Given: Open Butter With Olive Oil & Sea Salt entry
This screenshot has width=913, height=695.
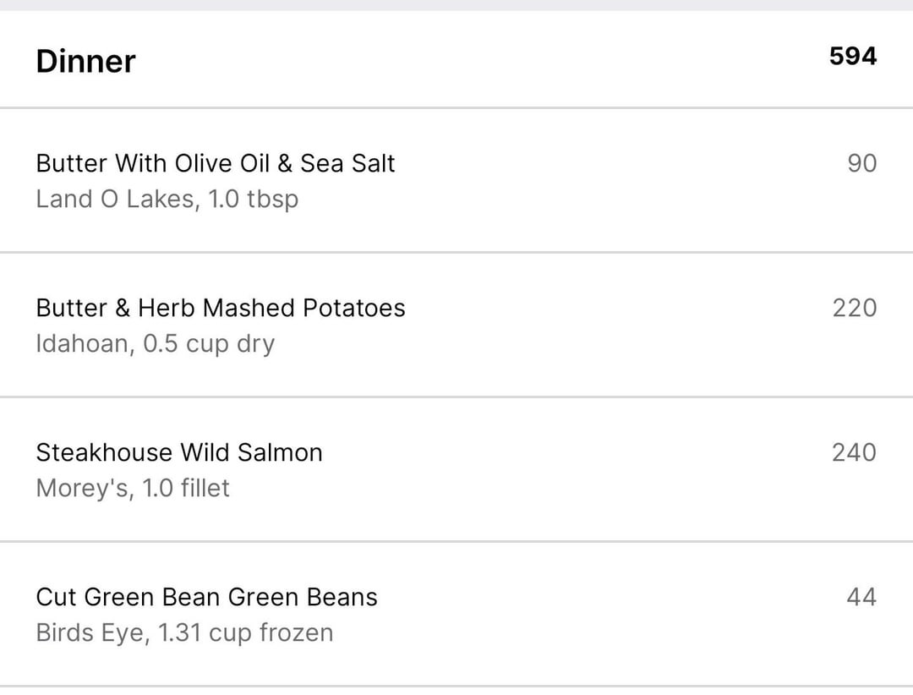Looking at the screenshot, I should tap(215, 163).
